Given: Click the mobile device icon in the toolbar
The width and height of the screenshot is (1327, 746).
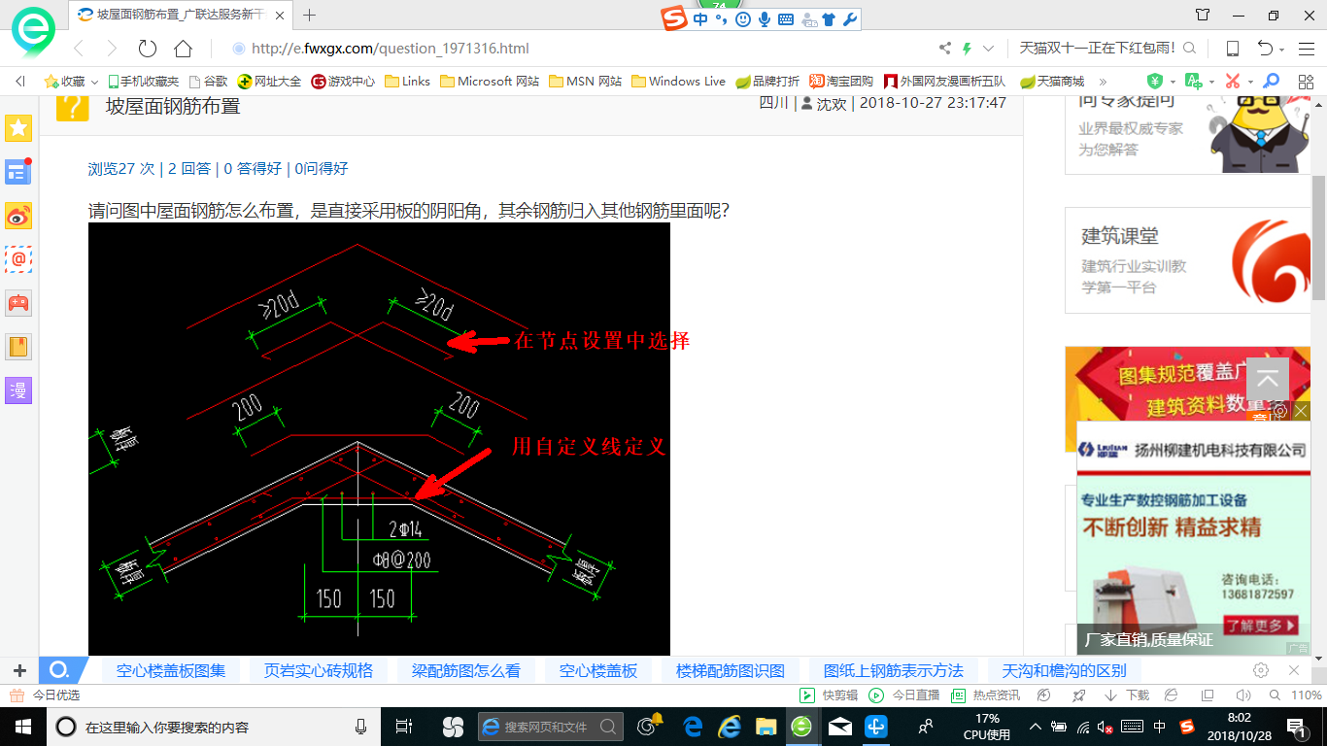Looking at the screenshot, I should click(x=1232, y=49).
